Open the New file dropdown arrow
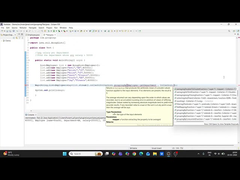Screen dimensions: 240x180 click(4, 31)
